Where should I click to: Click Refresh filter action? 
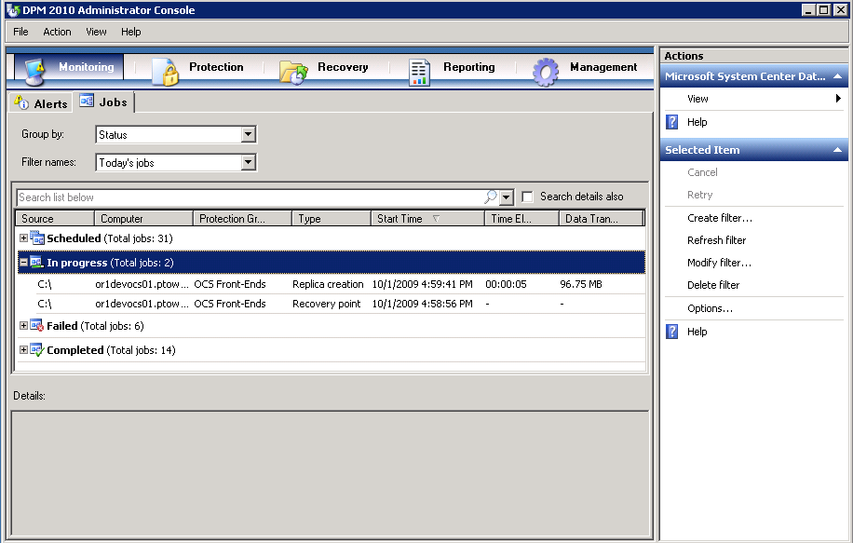[x=716, y=240]
